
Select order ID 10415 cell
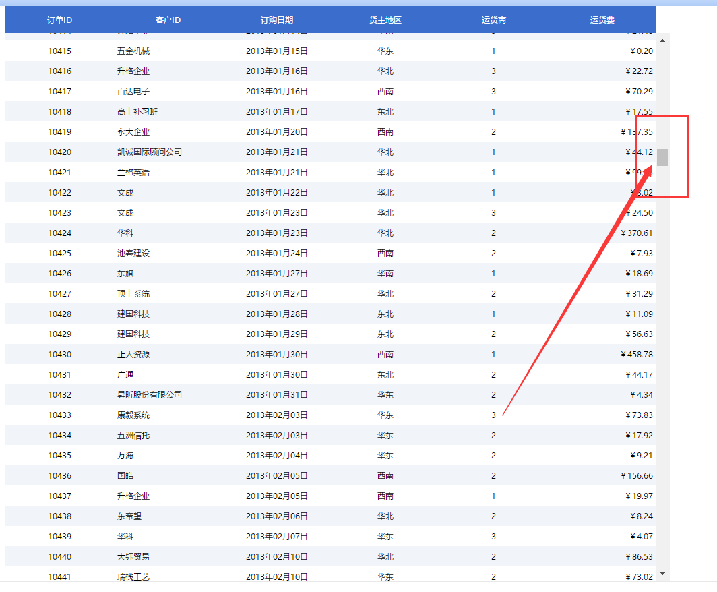point(60,51)
